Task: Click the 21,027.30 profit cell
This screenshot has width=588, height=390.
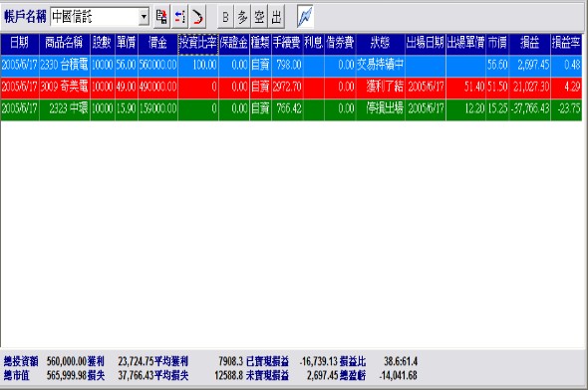Action: 529,88
